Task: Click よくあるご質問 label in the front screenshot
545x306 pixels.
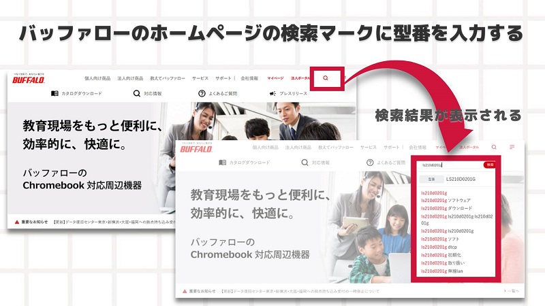Action: [x=391, y=163]
